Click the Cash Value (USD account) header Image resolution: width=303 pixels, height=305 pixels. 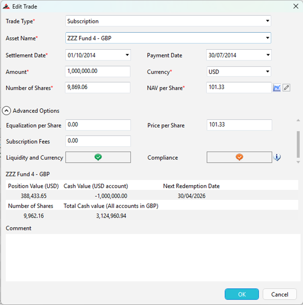coord(96,186)
